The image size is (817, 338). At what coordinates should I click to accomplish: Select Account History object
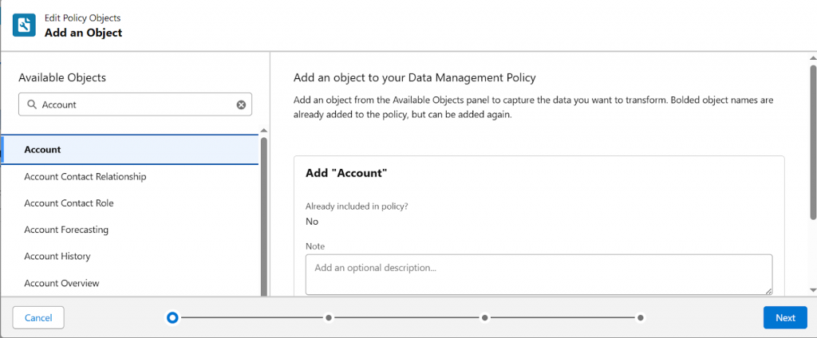click(57, 257)
